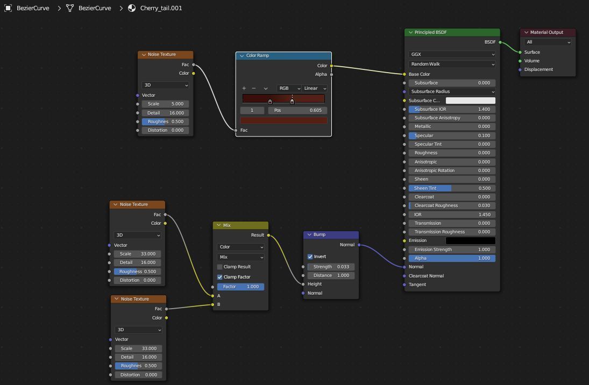The width and height of the screenshot is (589, 385).
Task: Click Color Ramp Color output socket
Action: click(x=331, y=66)
